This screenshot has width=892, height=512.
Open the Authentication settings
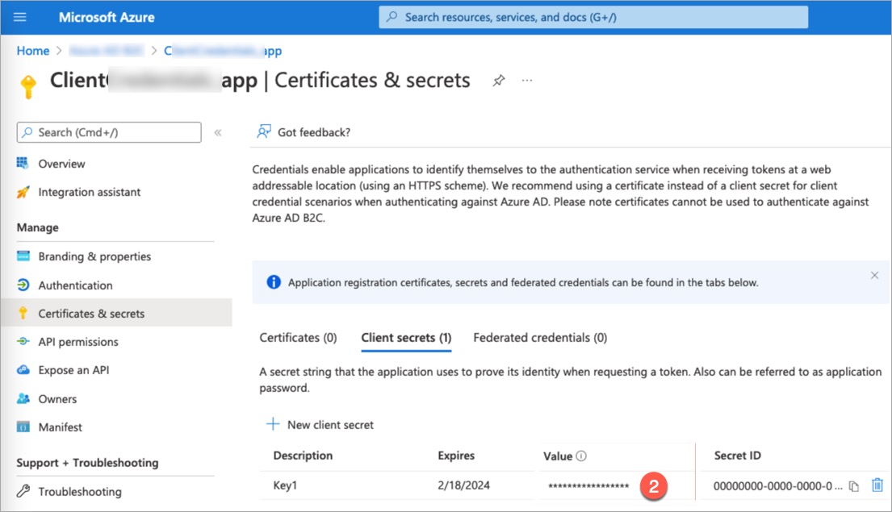point(75,285)
